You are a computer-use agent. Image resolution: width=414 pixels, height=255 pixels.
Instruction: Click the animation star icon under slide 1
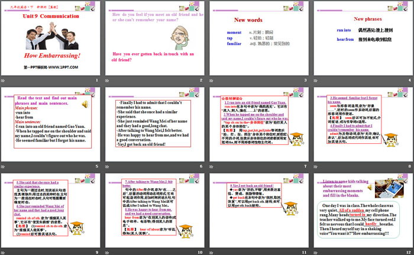[x=3, y=80]
